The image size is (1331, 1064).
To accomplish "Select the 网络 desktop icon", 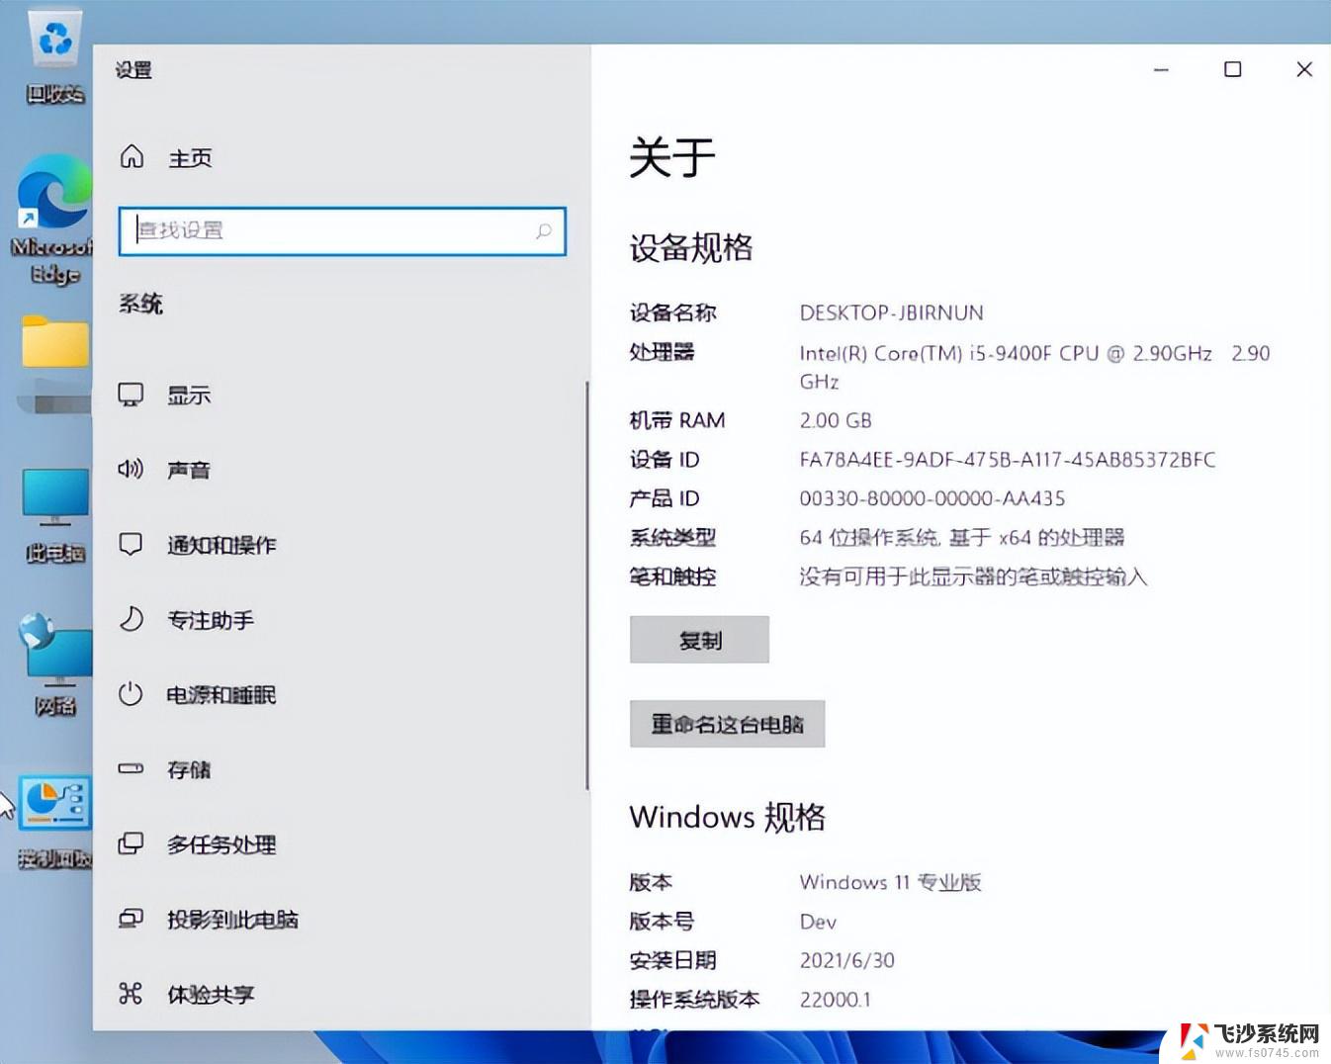I will (55, 665).
